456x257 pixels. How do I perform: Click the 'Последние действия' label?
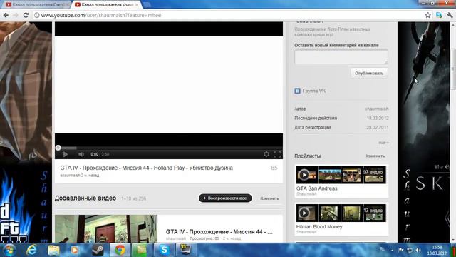(316, 118)
